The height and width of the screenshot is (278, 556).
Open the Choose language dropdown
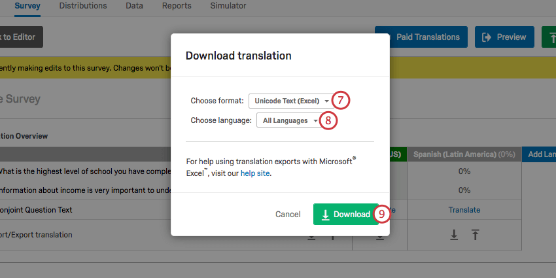tap(288, 120)
